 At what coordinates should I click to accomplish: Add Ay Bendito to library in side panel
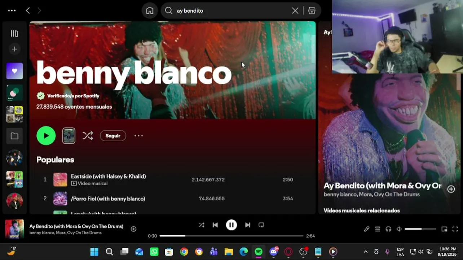(x=451, y=189)
